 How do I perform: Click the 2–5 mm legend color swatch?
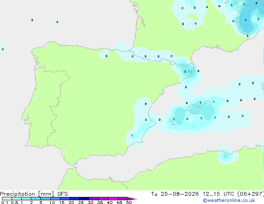36,199
